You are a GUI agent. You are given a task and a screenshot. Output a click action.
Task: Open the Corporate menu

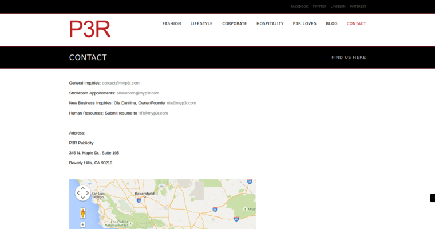[x=235, y=23]
